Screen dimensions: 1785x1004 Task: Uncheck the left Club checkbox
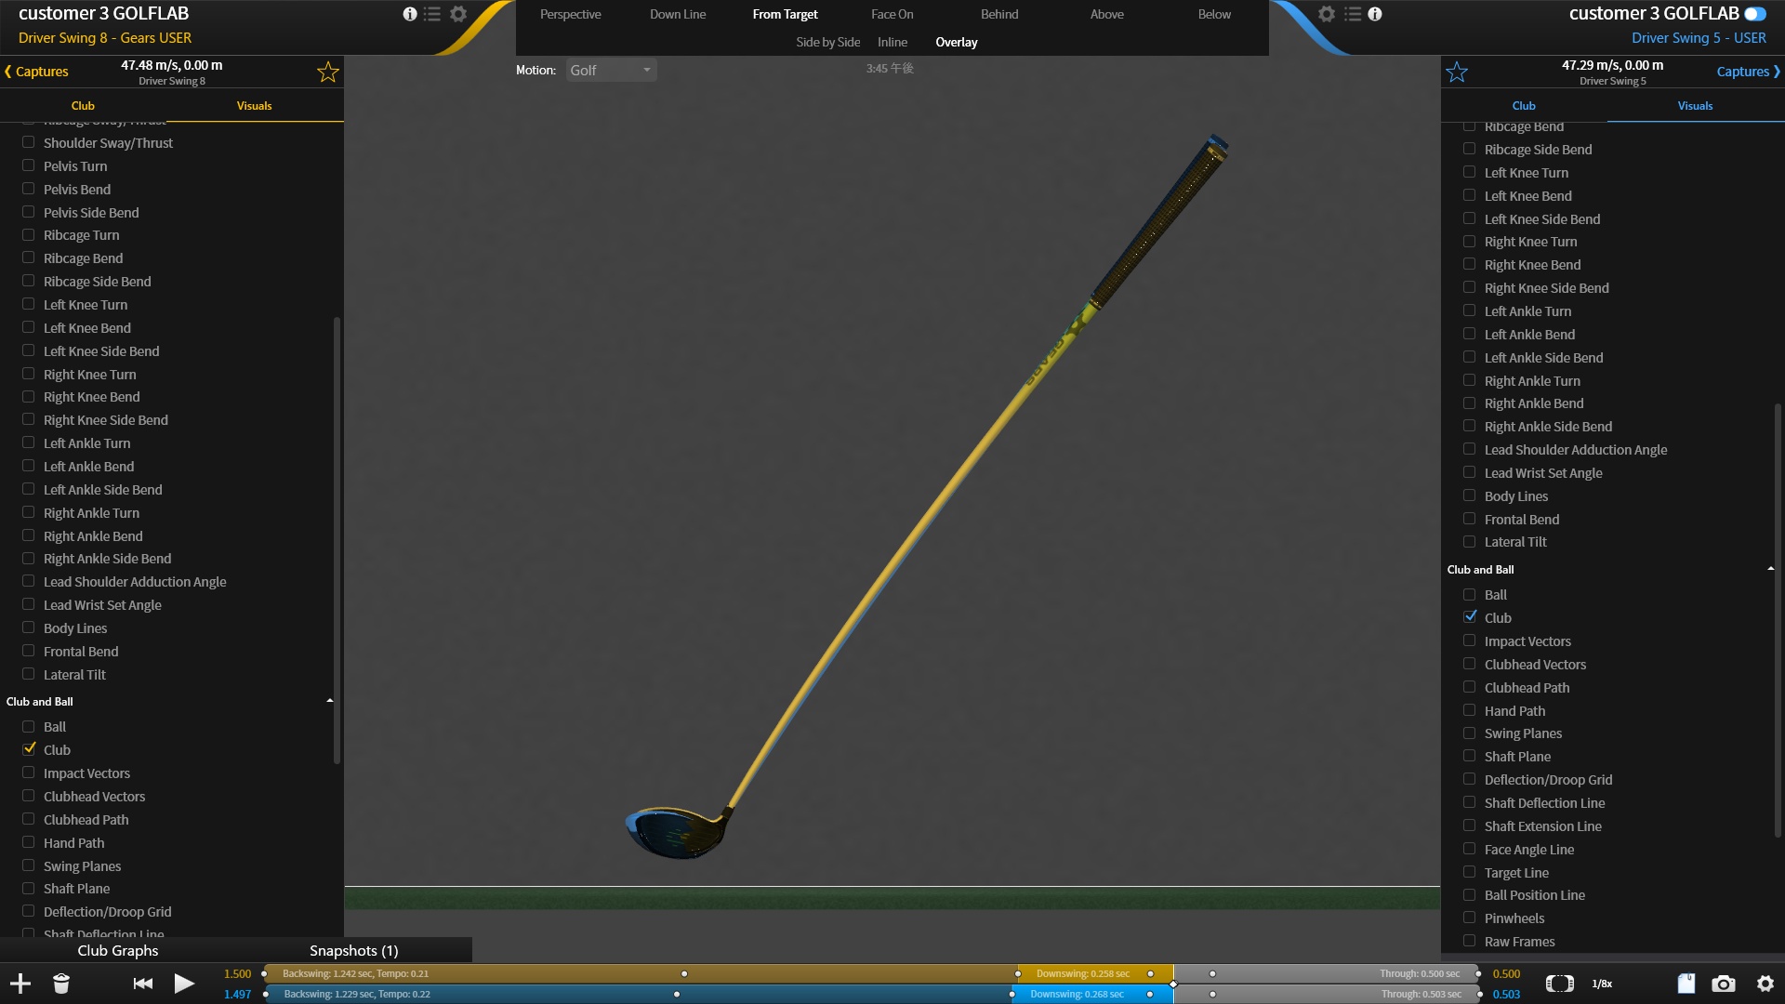pyautogui.click(x=29, y=749)
